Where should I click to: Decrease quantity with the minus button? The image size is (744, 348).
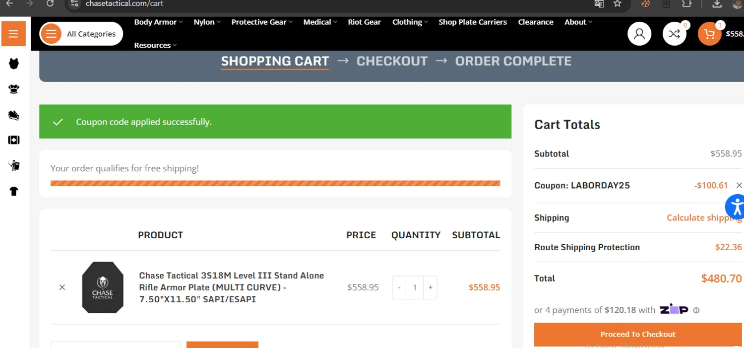(x=399, y=287)
